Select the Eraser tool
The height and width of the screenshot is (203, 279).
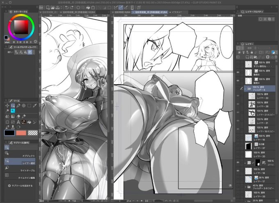(18, 116)
